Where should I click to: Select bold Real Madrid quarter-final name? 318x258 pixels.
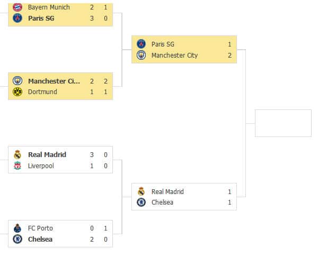[x=47, y=154]
